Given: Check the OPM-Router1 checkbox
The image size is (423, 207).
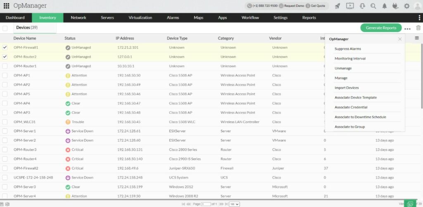Looking at the screenshot, I should pos(5,66).
